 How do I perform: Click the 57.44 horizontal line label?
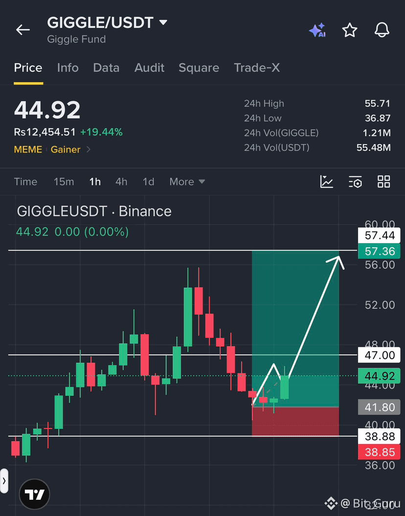click(379, 236)
